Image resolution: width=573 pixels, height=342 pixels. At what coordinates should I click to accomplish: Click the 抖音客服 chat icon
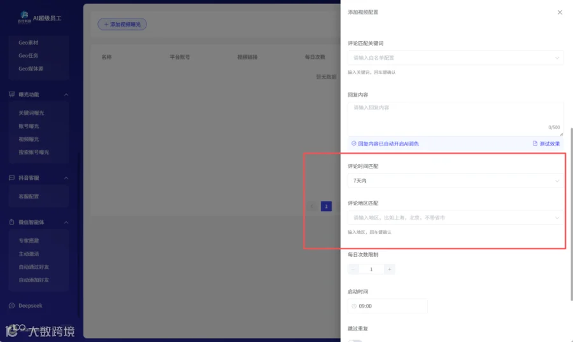(x=11, y=178)
